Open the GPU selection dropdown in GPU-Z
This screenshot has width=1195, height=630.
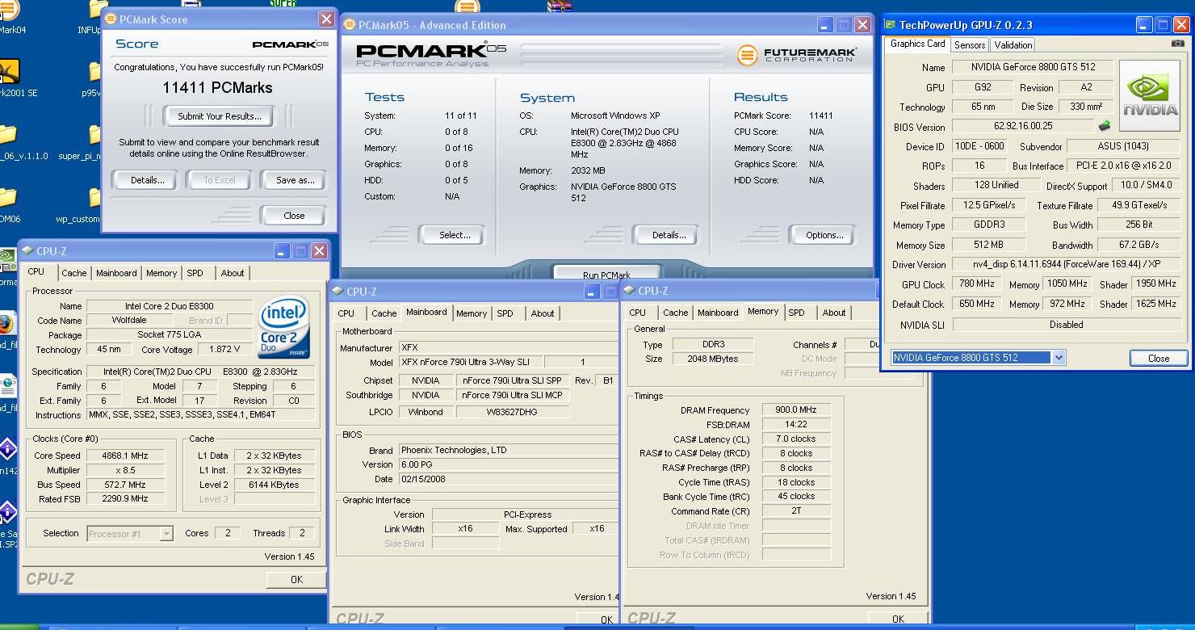pos(1059,357)
